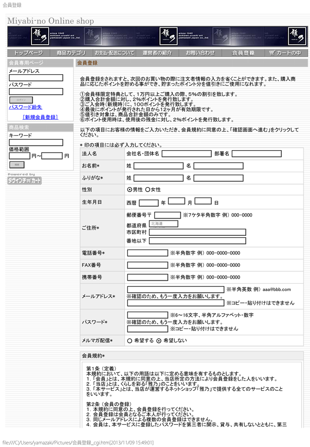Viewport: 310px width, 447px height.
Task: Click the お名前 名 field
Action: click(218, 166)
